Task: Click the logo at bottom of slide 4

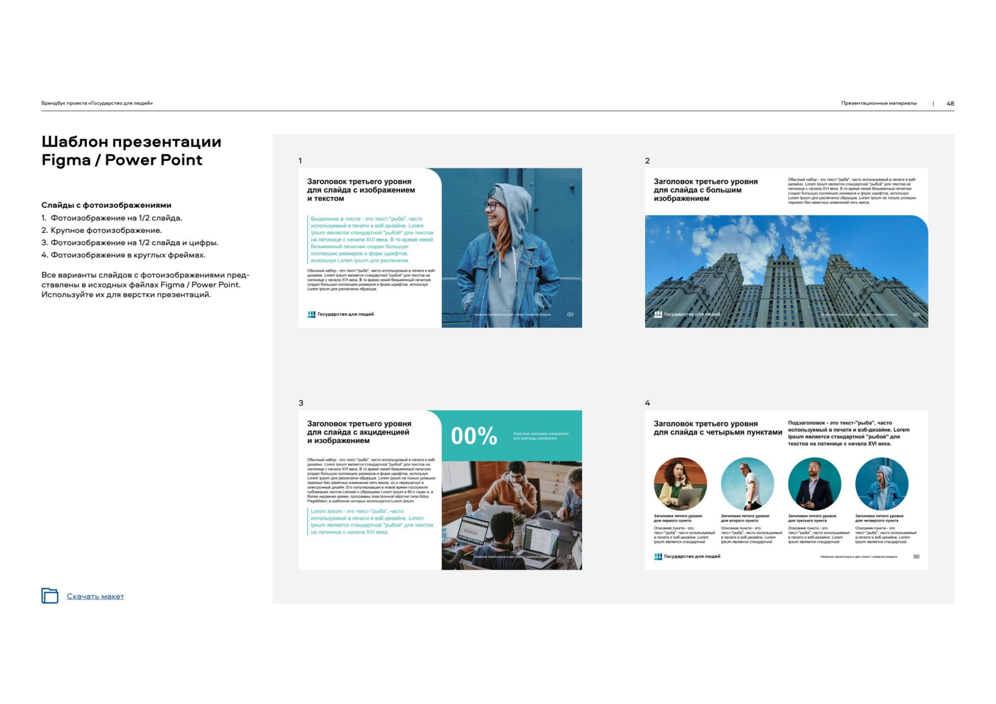Action: click(x=687, y=556)
